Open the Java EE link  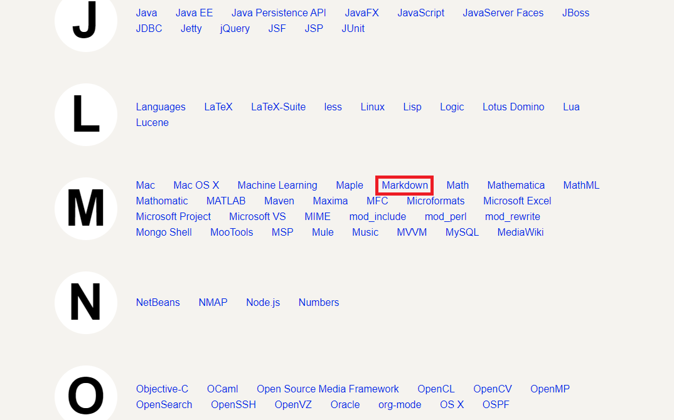(x=194, y=13)
